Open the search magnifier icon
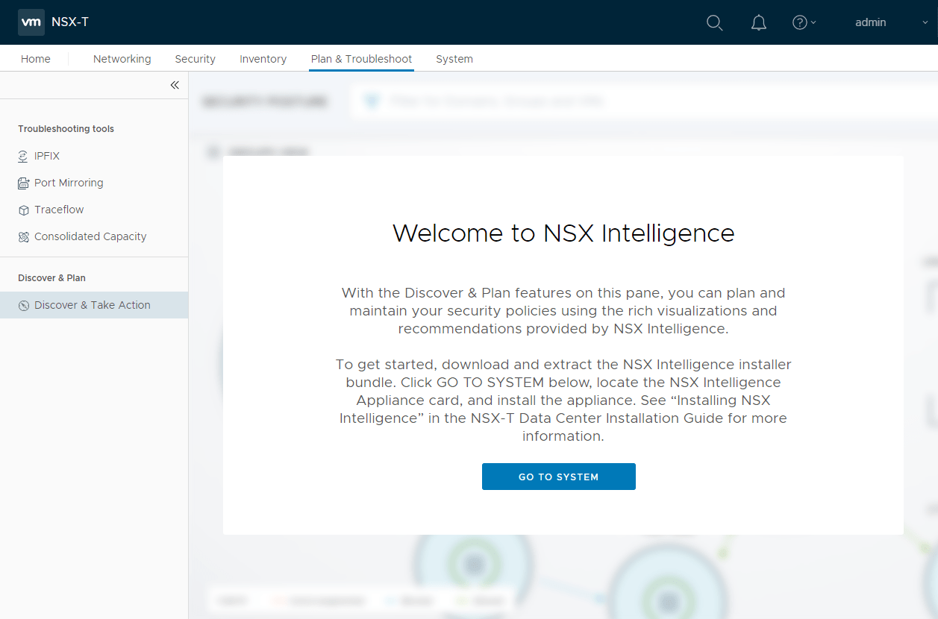The image size is (938, 619). pos(714,23)
